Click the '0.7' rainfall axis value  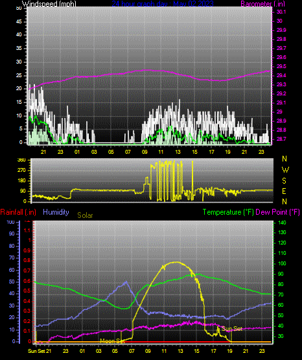(x=27, y=270)
